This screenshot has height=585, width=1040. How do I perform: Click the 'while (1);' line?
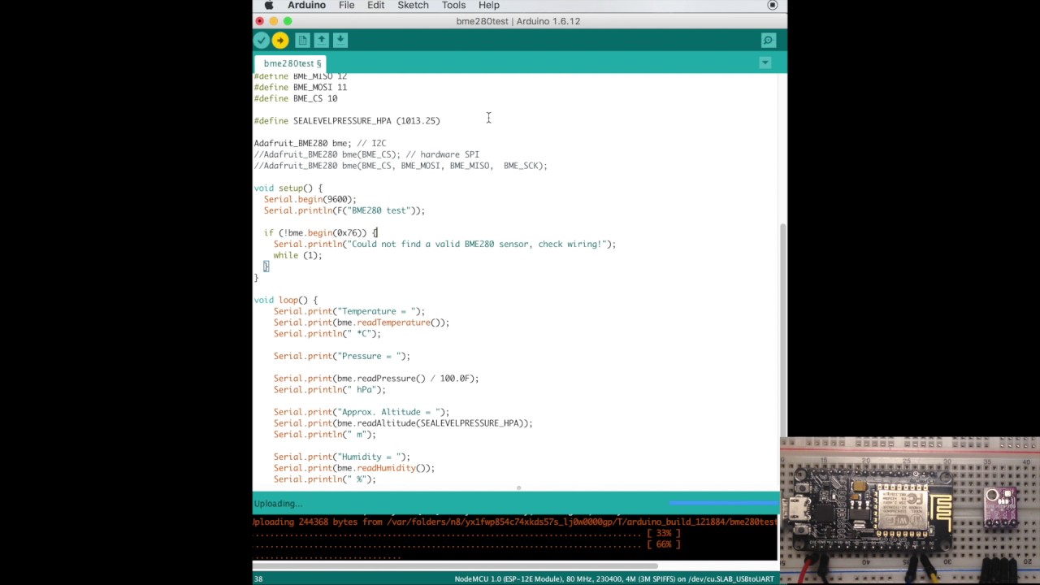297,255
